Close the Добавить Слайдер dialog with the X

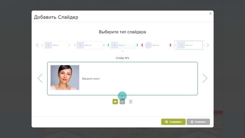click(211, 14)
